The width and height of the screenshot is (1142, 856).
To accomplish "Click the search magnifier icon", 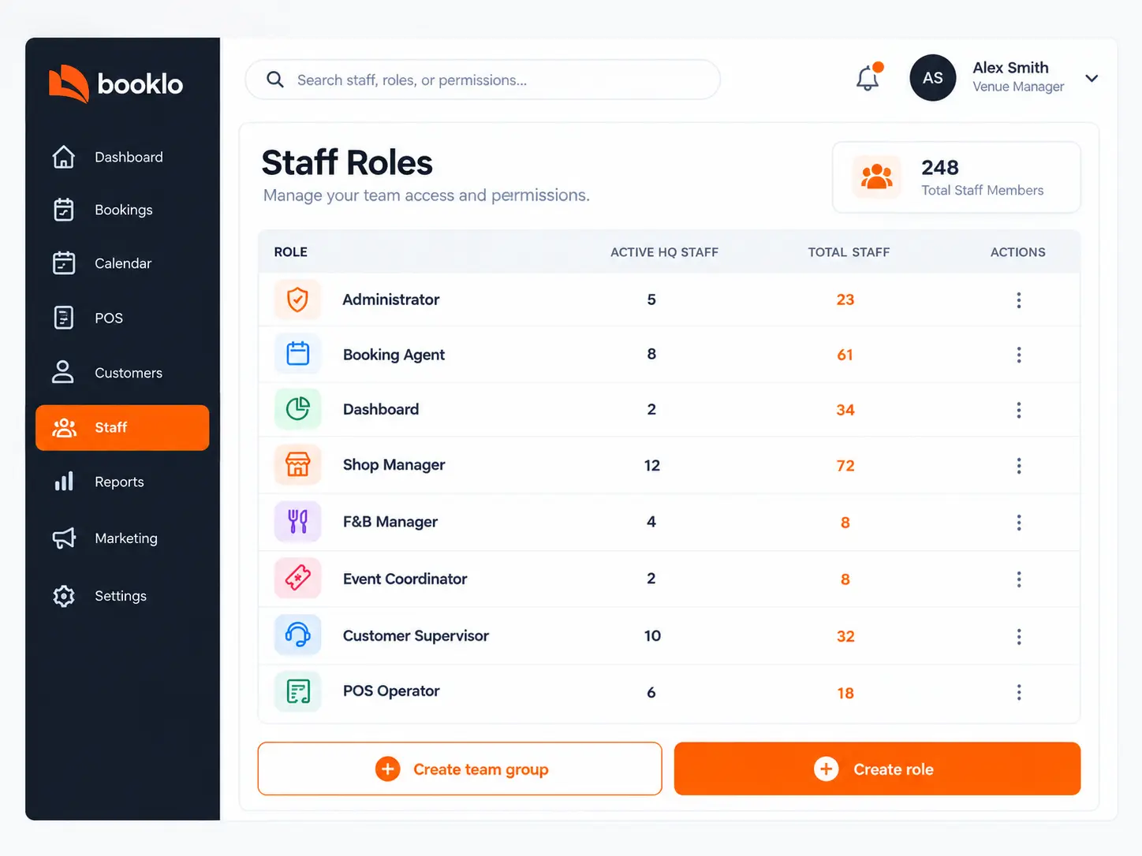I will [275, 80].
